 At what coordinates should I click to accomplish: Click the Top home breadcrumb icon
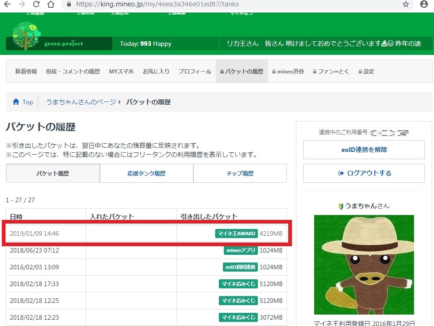pos(16,102)
